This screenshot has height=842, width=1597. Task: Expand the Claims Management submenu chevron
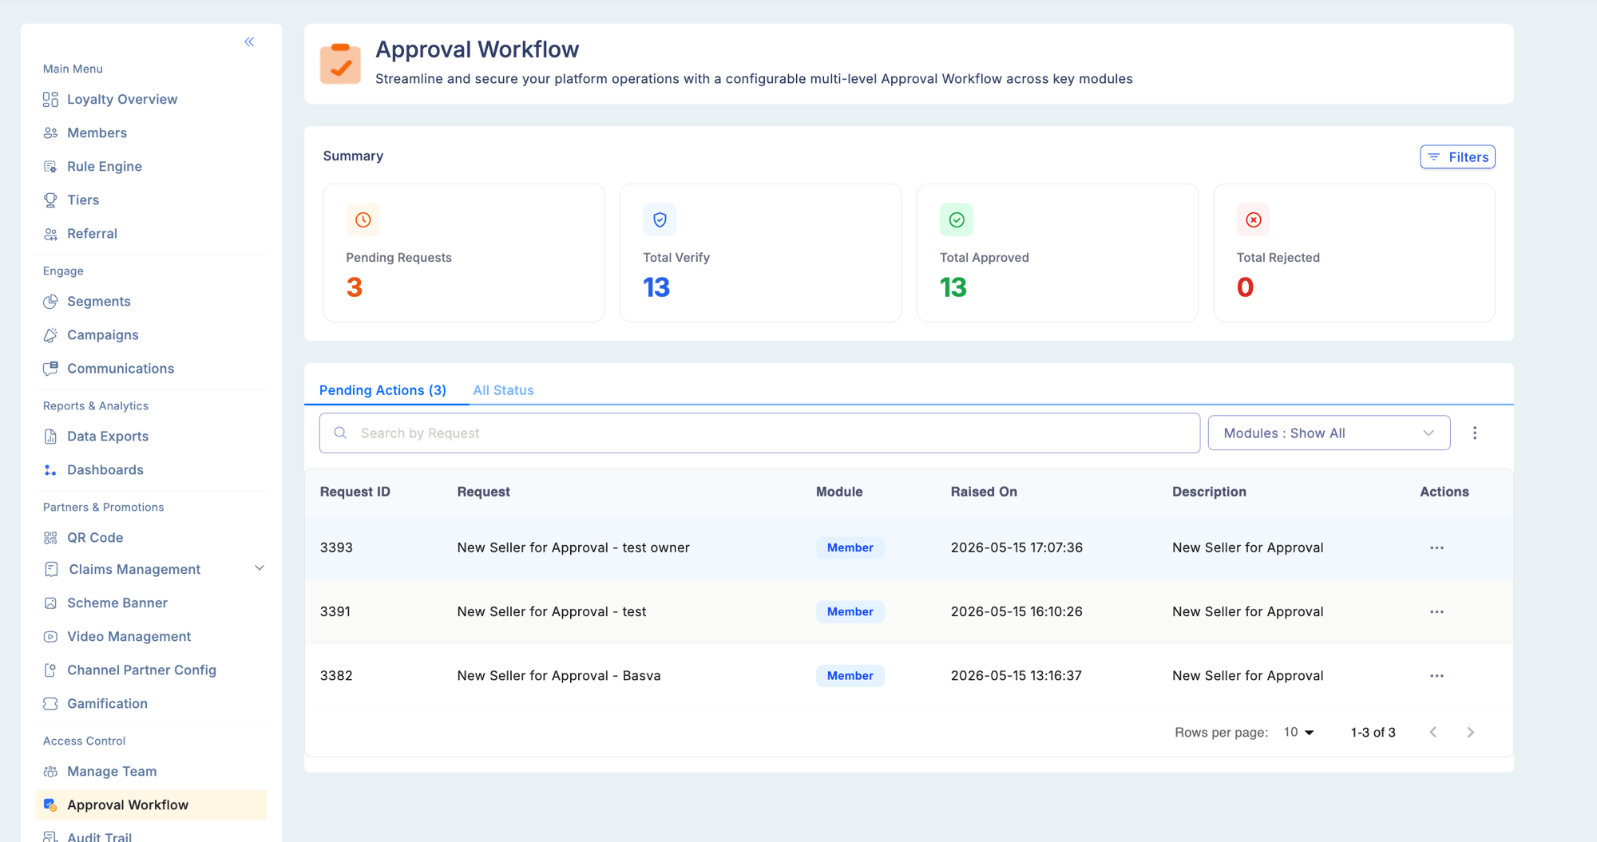(260, 568)
